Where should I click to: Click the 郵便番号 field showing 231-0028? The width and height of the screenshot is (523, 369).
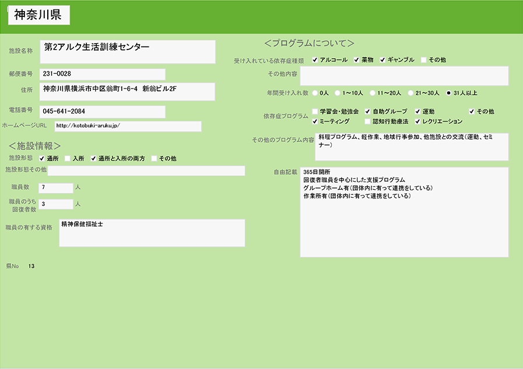pyautogui.click(x=102, y=74)
